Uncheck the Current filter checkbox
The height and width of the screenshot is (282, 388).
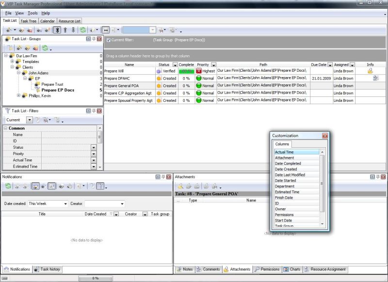pos(109,40)
